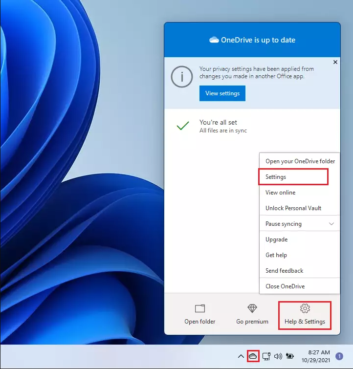The height and width of the screenshot is (369, 353).
Task: Select View online menu entry
Action: click(300, 193)
